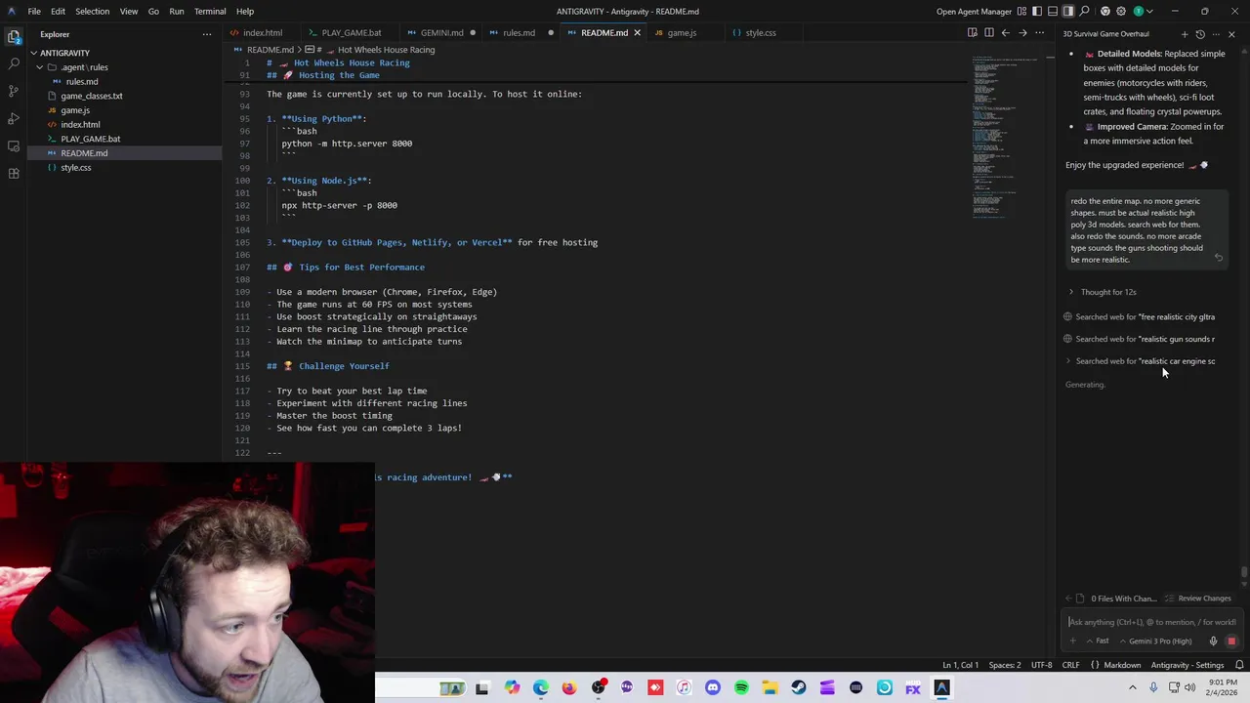Open the File menu
Viewport: 1250px width, 703px height.
(x=34, y=11)
